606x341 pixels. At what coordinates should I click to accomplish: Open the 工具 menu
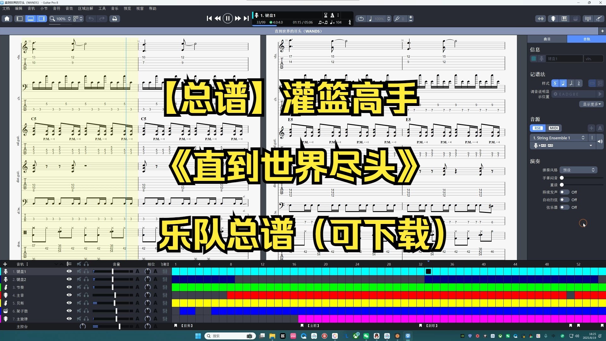click(x=102, y=9)
